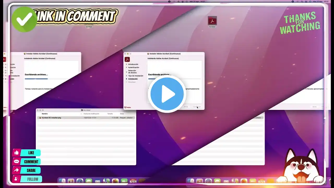The height and width of the screenshot is (188, 334).
Task: Open FaceTime from the left dock
Action: click(x=124, y=181)
